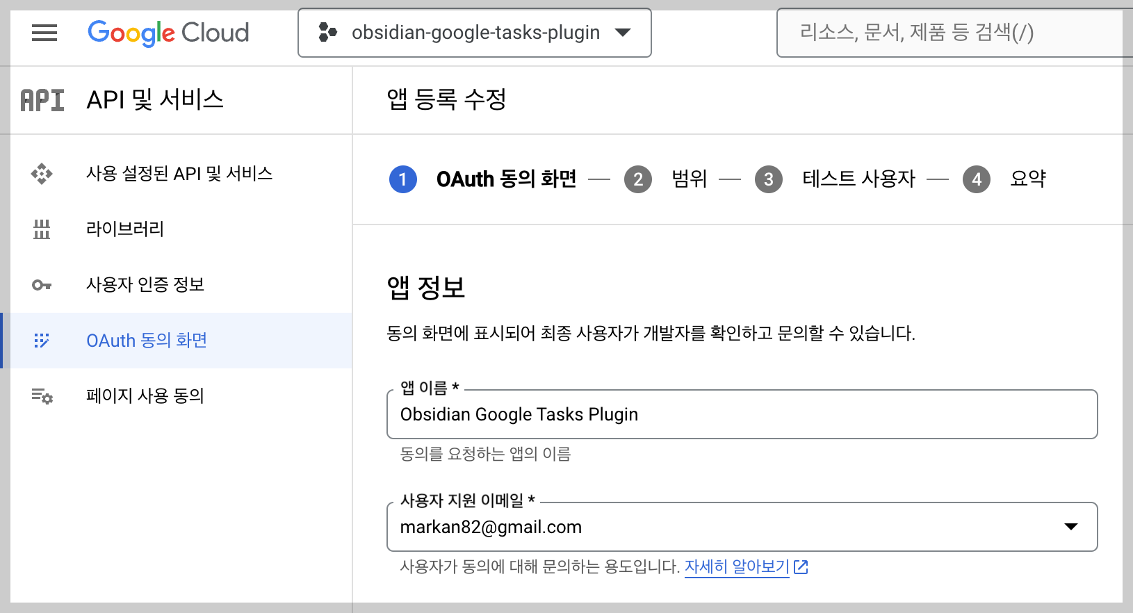Open the hamburger navigation menu

pyautogui.click(x=44, y=33)
